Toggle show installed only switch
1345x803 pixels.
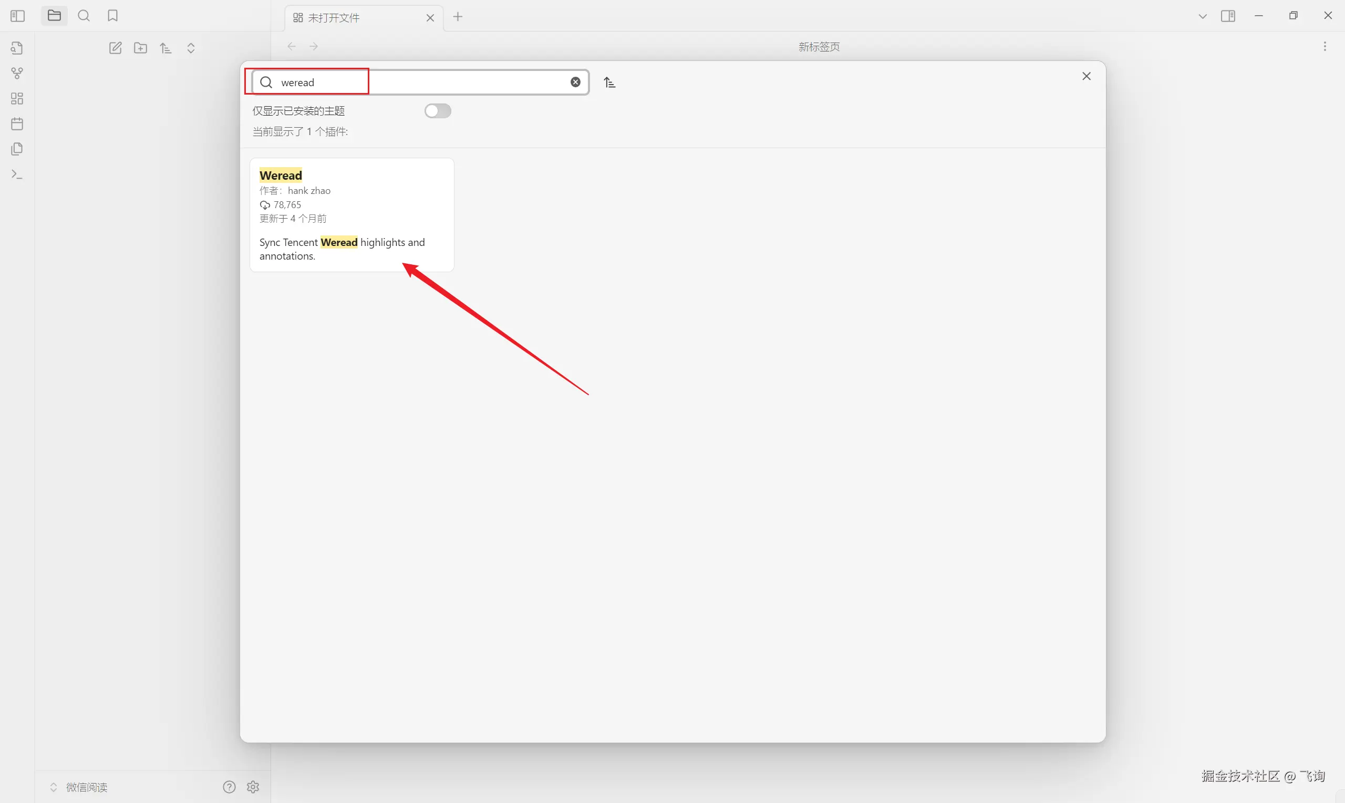coord(438,111)
